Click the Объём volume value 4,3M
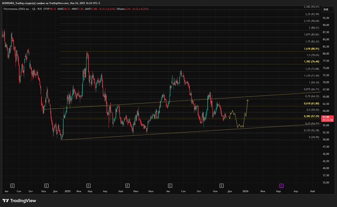Screen dimensions: 337x207 point(127,9)
